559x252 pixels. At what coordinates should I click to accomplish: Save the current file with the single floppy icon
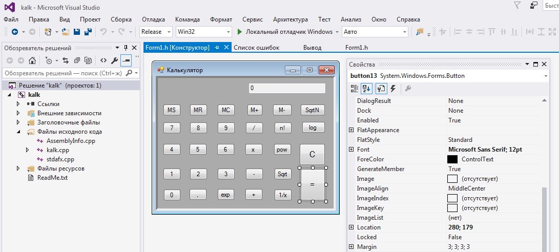(x=77, y=32)
